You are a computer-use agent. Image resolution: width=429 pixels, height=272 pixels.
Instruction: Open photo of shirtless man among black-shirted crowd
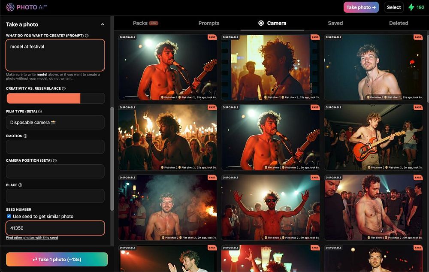[x=374, y=208]
